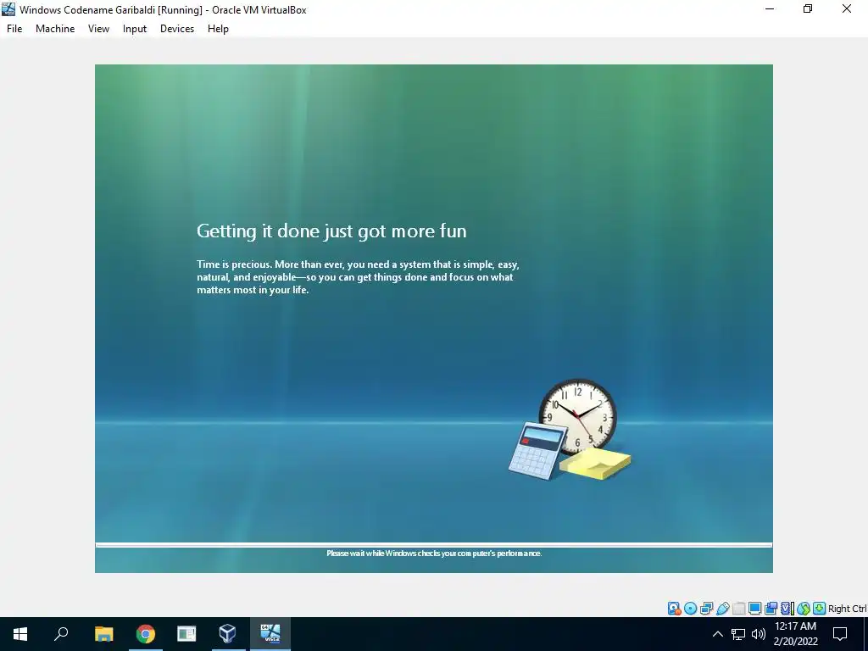Open the Devices menu
This screenshot has width=868, height=651.
click(177, 29)
